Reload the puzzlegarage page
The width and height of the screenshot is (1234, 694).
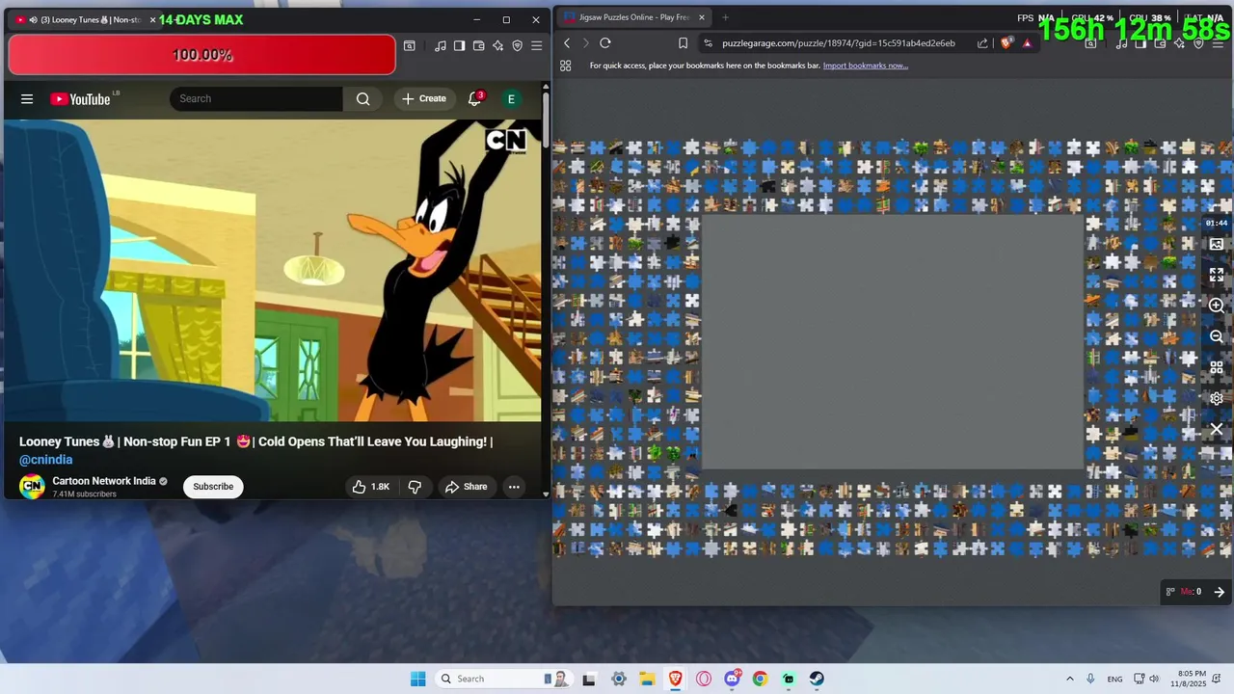(x=605, y=43)
